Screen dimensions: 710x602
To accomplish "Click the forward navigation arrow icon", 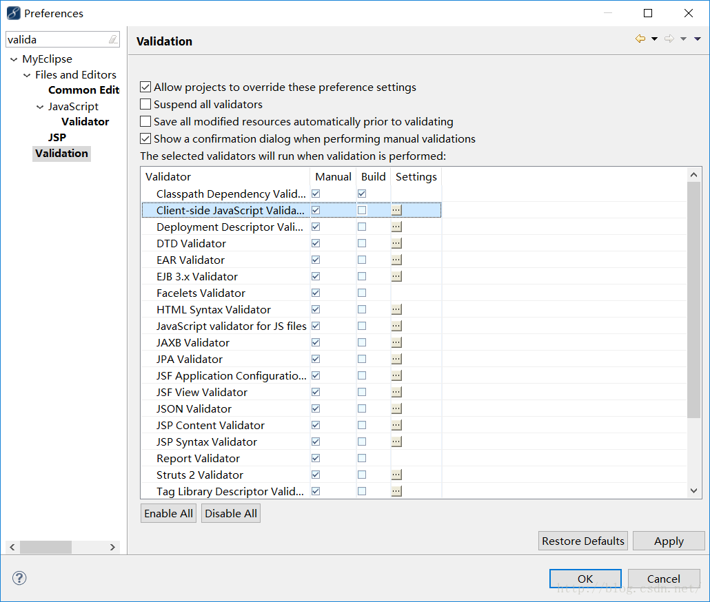I will point(669,39).
